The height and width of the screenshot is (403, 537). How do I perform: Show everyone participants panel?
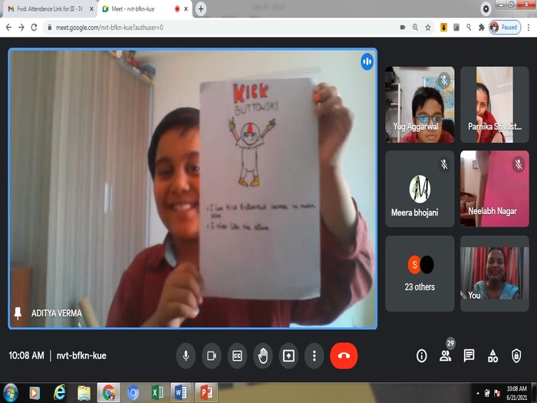(445, 355)
